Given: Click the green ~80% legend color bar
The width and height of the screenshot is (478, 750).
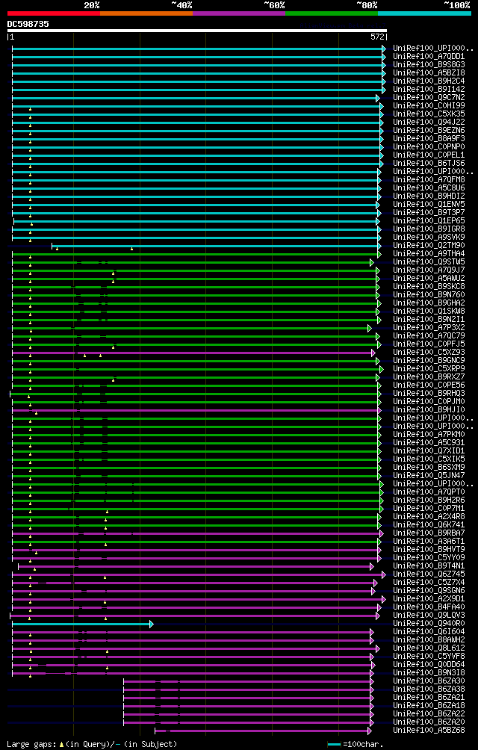Looking at the screenshot, I should (332, 13).
